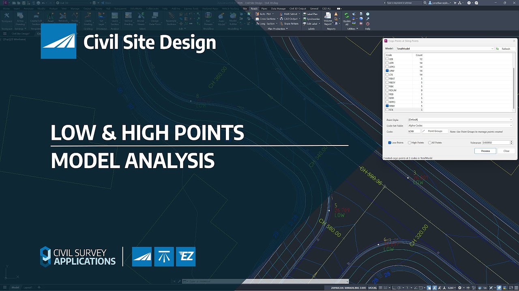Click in the Code input field

coord(414,131)
